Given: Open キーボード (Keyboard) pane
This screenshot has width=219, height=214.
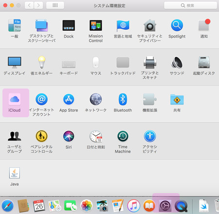Looking at the screenshot, I should pyautogui.click(x=69, y=64).
